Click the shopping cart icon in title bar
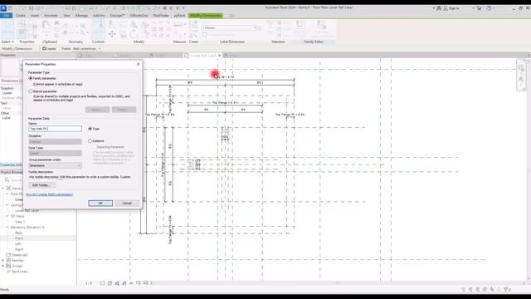The image size is (531, 299). (479, 8)
